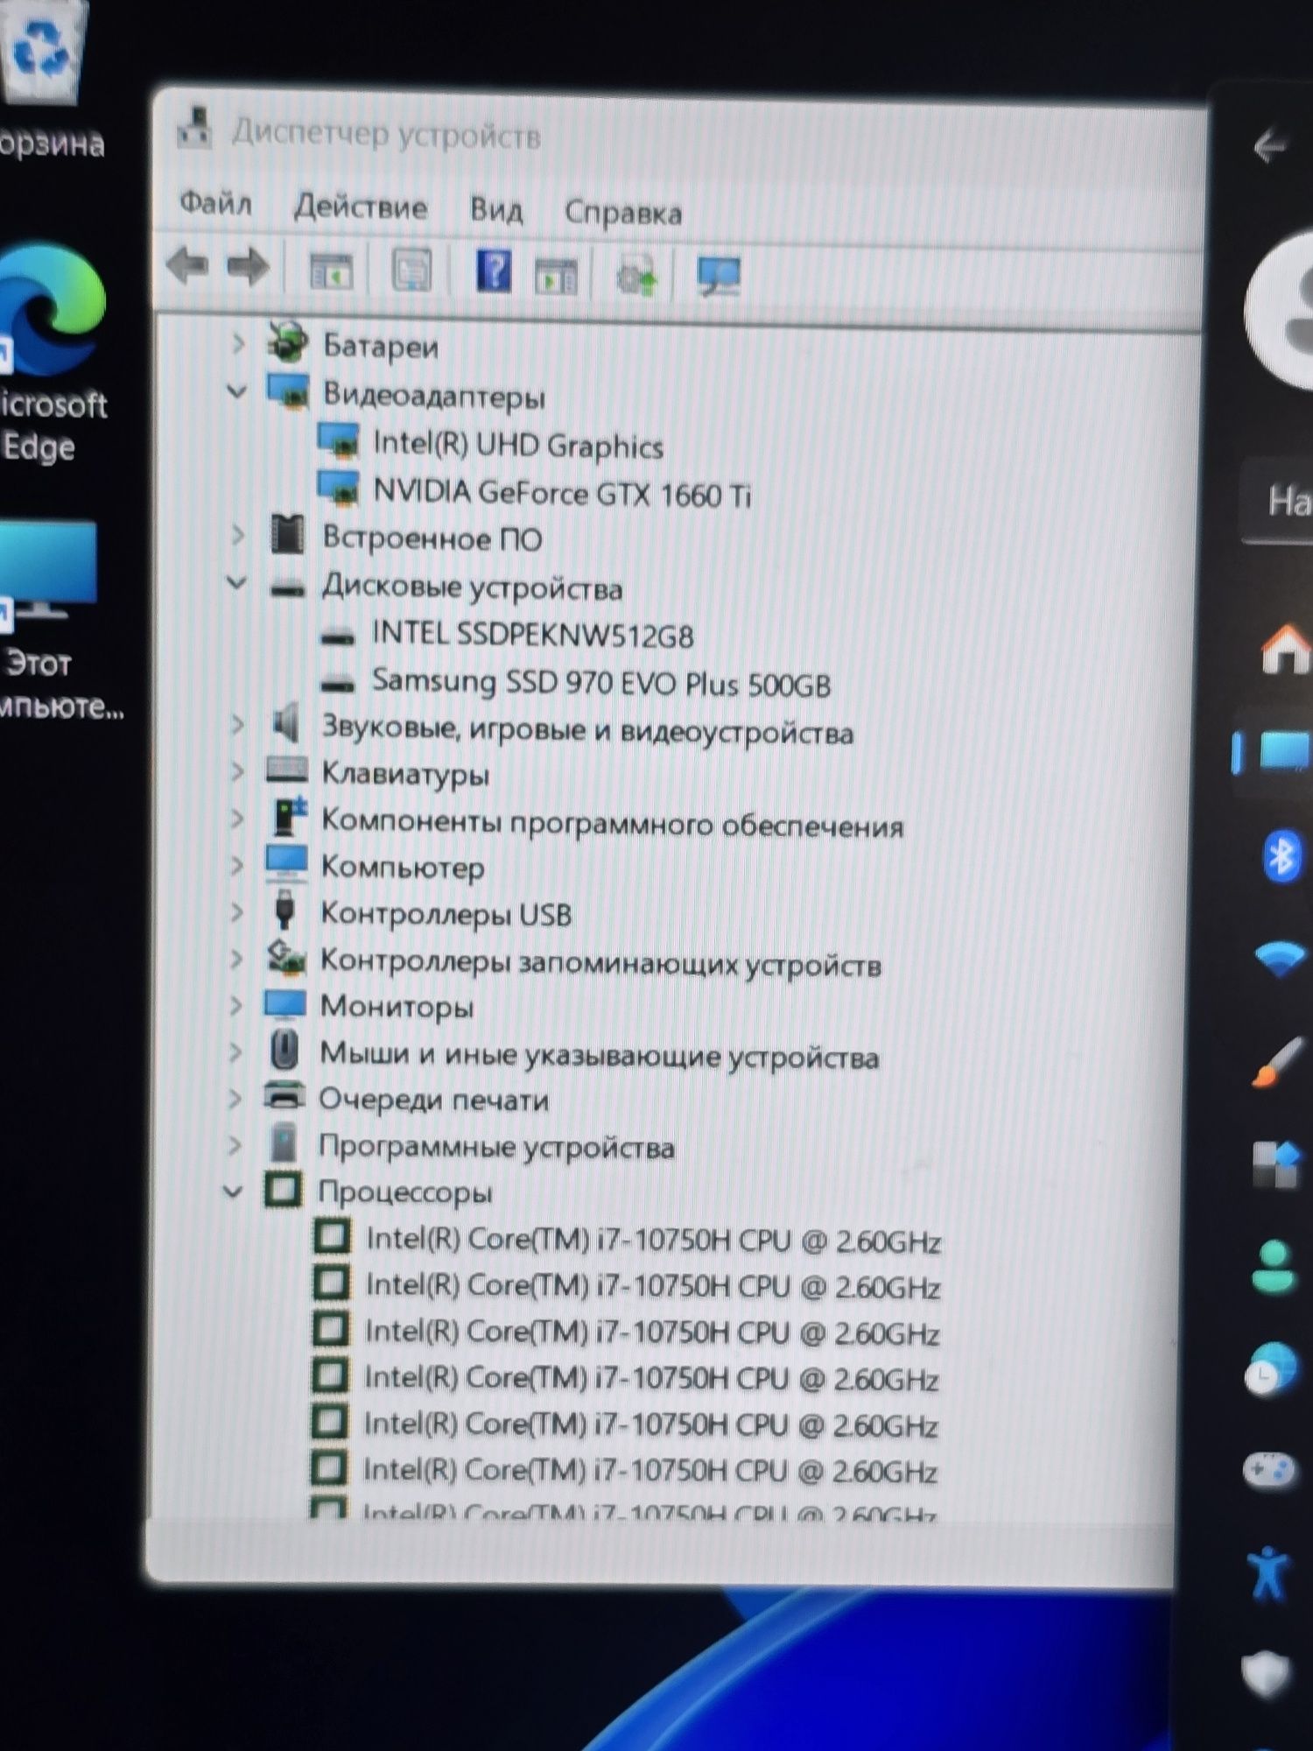Click the Видеоадаптеры display icon
This screenshot has height=1751, width=1313.
pos(288,390)
